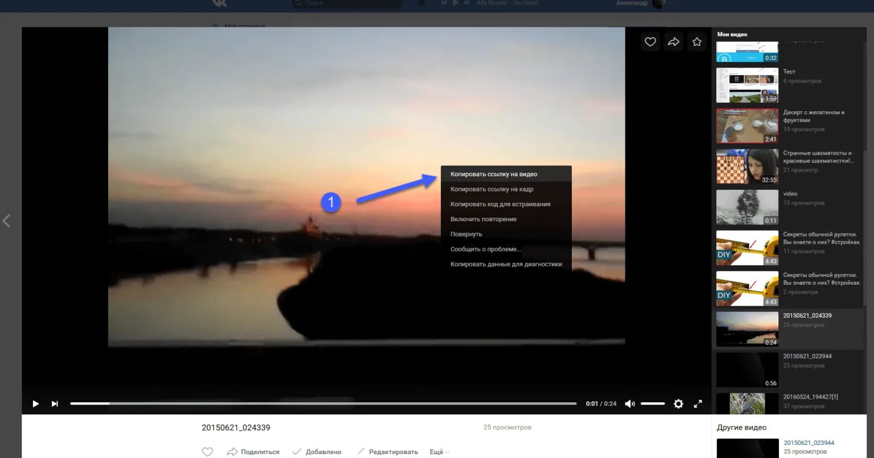This screenshot has height=458, width=874.
Task: Click Добавлено status button
Action: pos(317,452)
